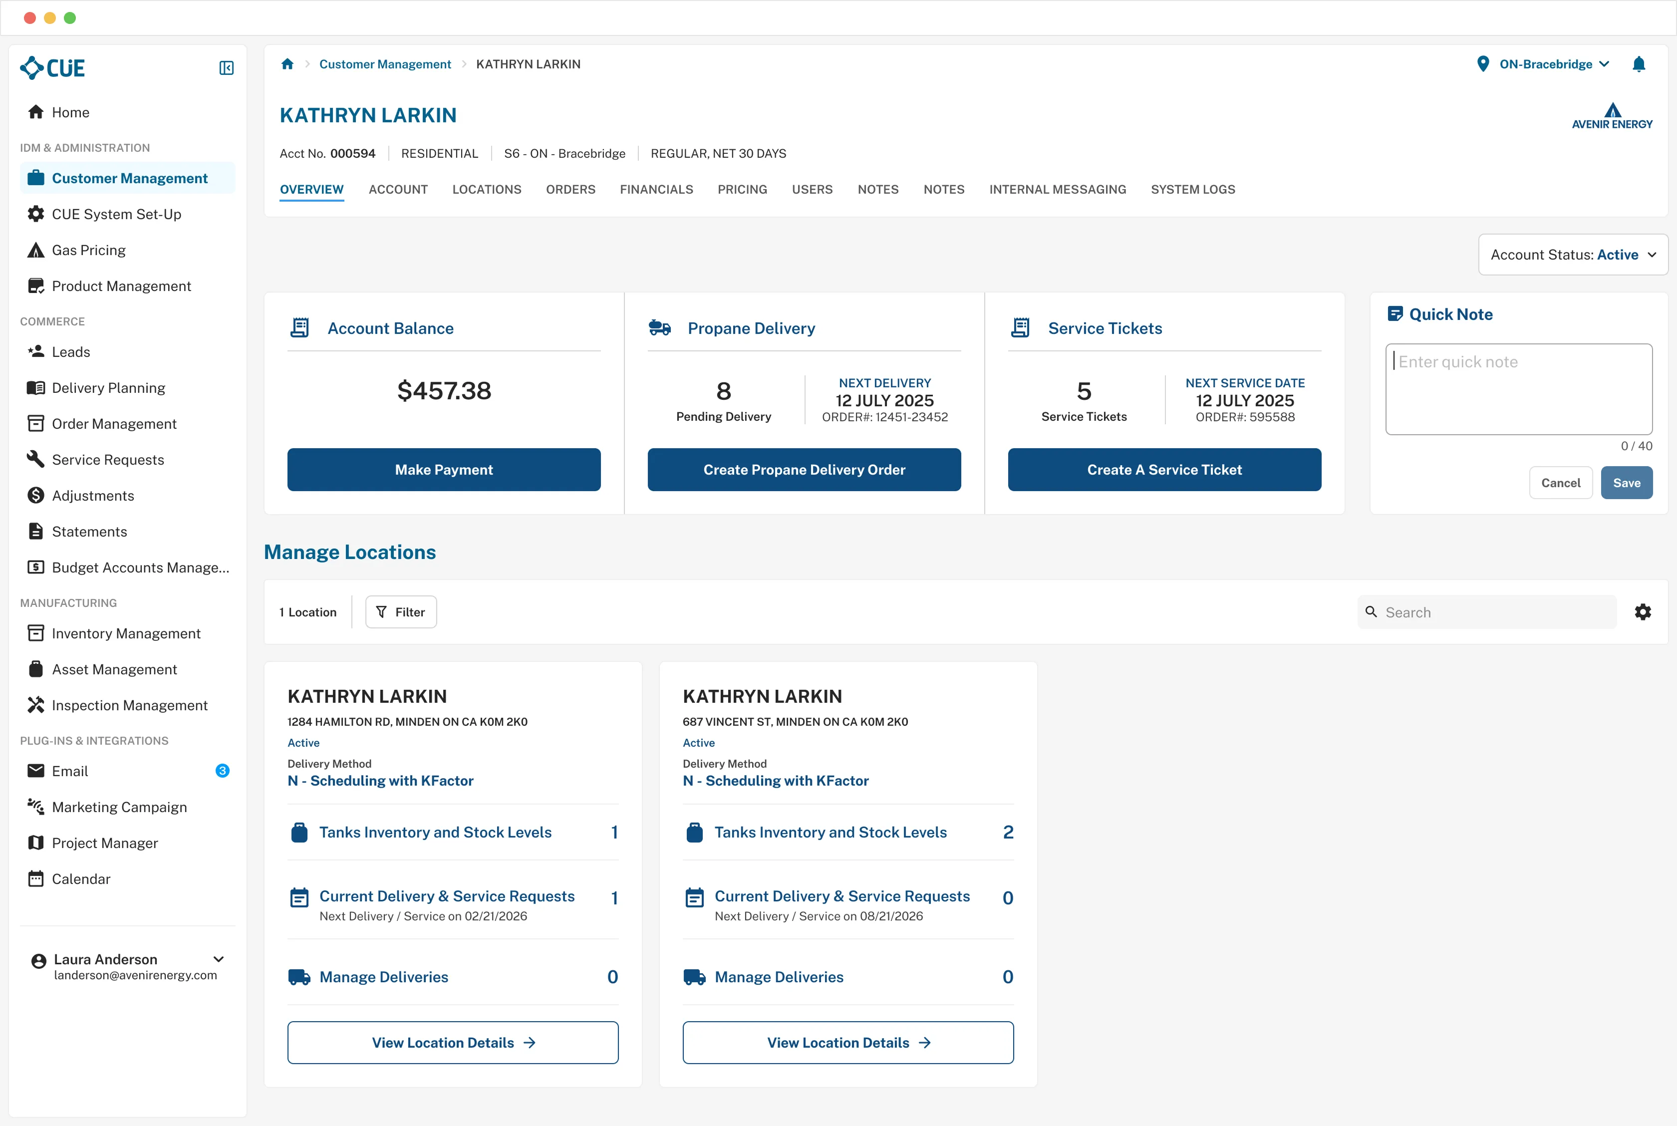This screenshot has height=1126, width=1677.
Task: Collapse the sidebar using the panel icon
Action: [x=226, y=68]
